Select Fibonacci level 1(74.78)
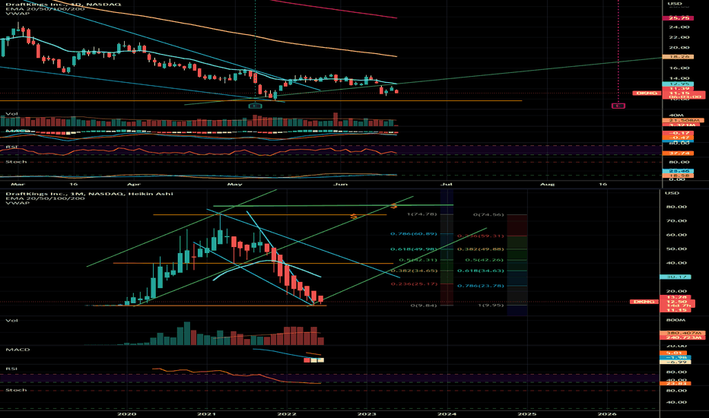 [x=422, y=214]
